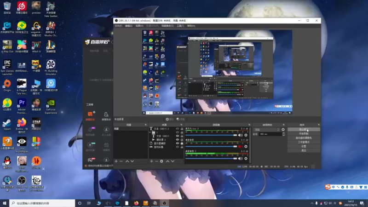Click the 300 ms duration field
Viewport: 368px width, 207px height.
click(x=270, y=134)
